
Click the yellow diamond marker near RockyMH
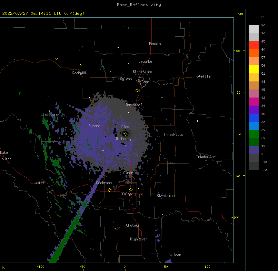tap(80, 66)
